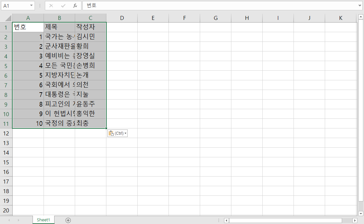Click the 작성자 header cell

[90, 27]
